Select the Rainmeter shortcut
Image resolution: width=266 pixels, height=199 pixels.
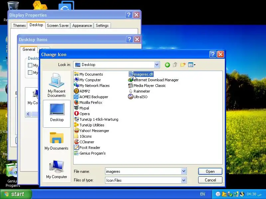point(139,91)
